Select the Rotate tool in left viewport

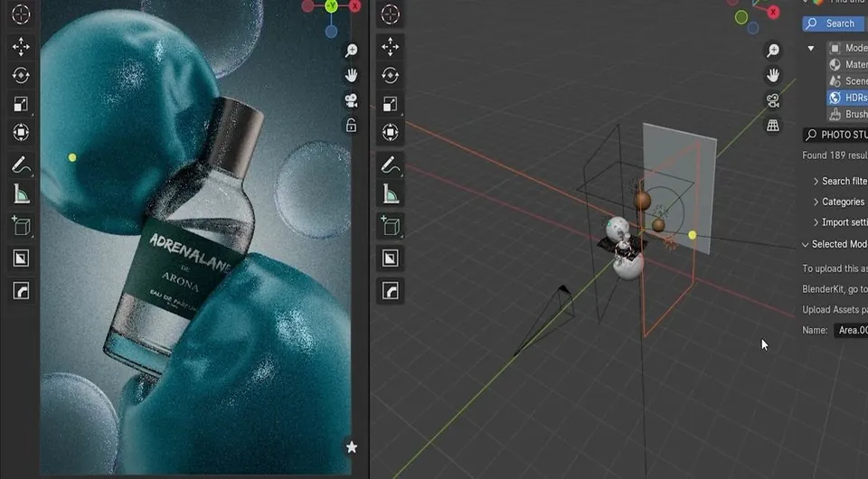point(21,75)
